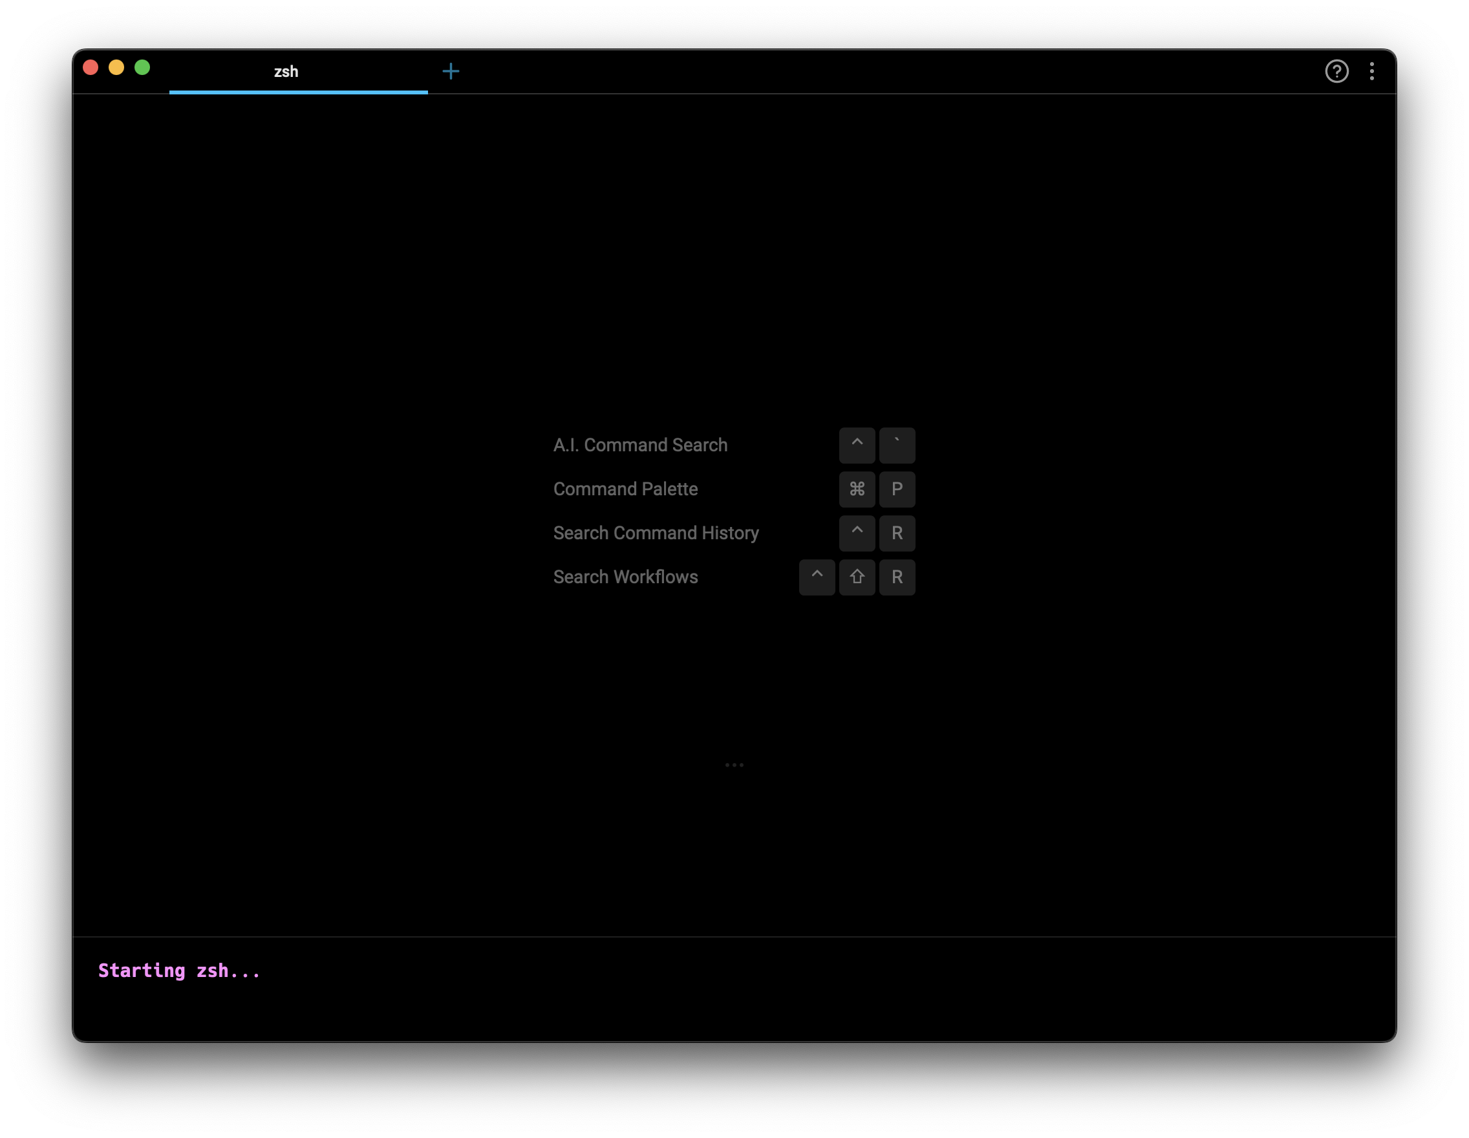This screenshot has width=1469, height=1138.
Task: Launch A.I. Command Search
Action: pos(639,446)
